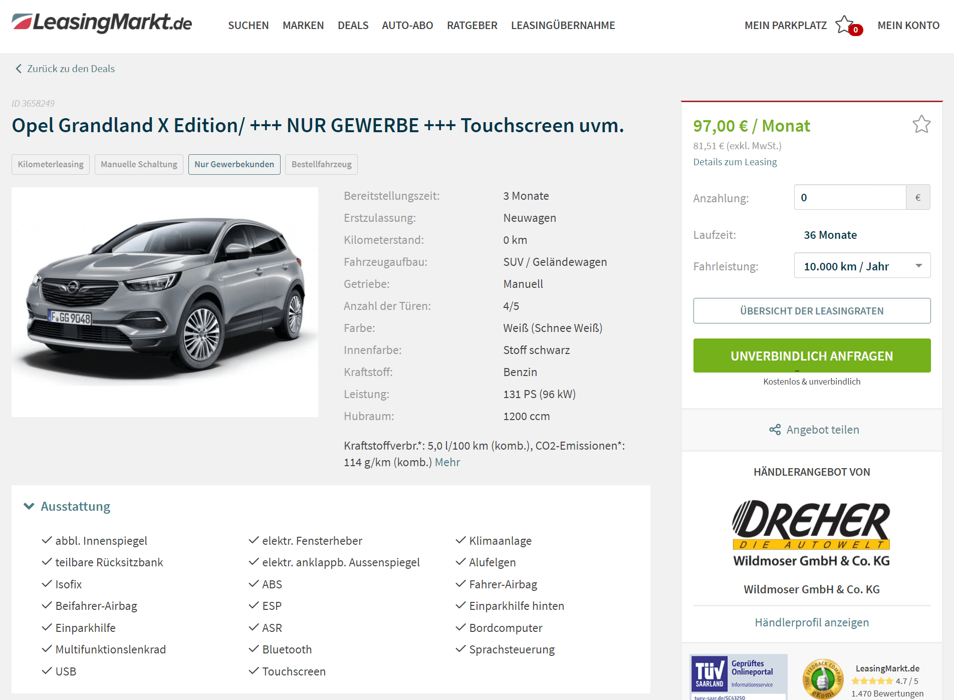
Task: Open MEIN PARKPLATZ in the header
Action: click(x=786, y=25)
